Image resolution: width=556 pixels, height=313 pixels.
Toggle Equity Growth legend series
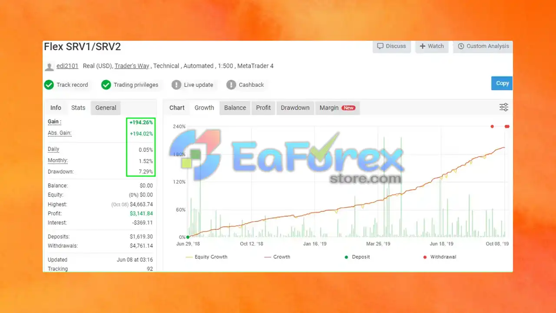click(x=206, y=257)
